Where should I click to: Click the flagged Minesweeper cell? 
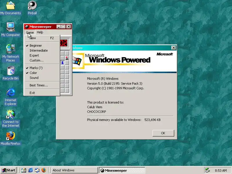67,58
